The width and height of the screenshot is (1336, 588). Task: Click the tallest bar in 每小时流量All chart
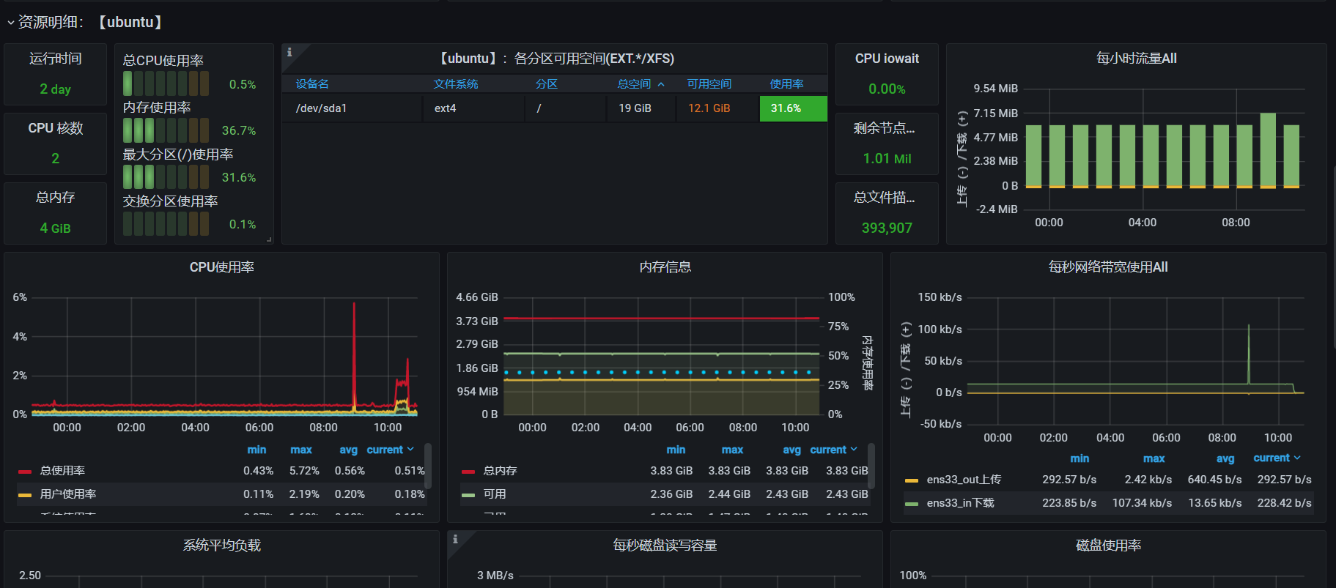pos(1268,150)
